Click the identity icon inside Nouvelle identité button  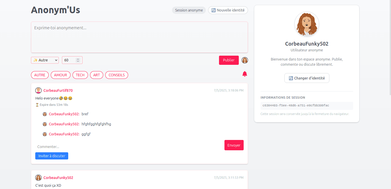coord(213,10)
